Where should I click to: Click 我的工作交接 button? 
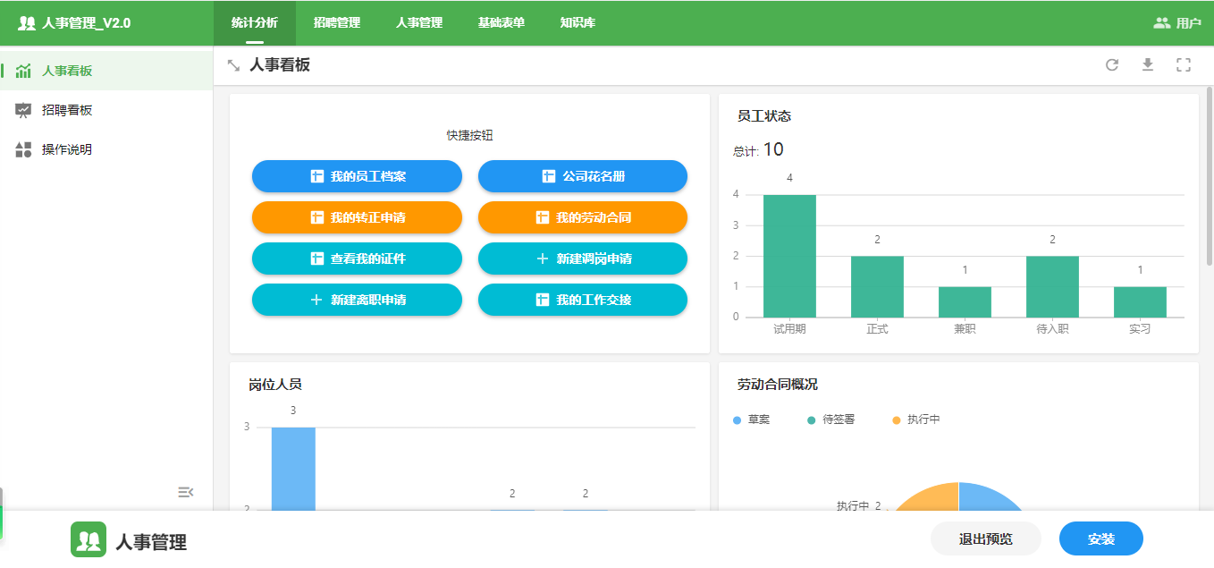[x=583, y=300]
